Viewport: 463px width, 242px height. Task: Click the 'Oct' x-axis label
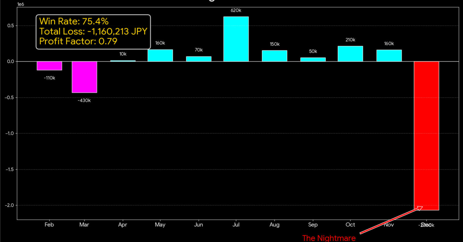click(x=350, y=224)
